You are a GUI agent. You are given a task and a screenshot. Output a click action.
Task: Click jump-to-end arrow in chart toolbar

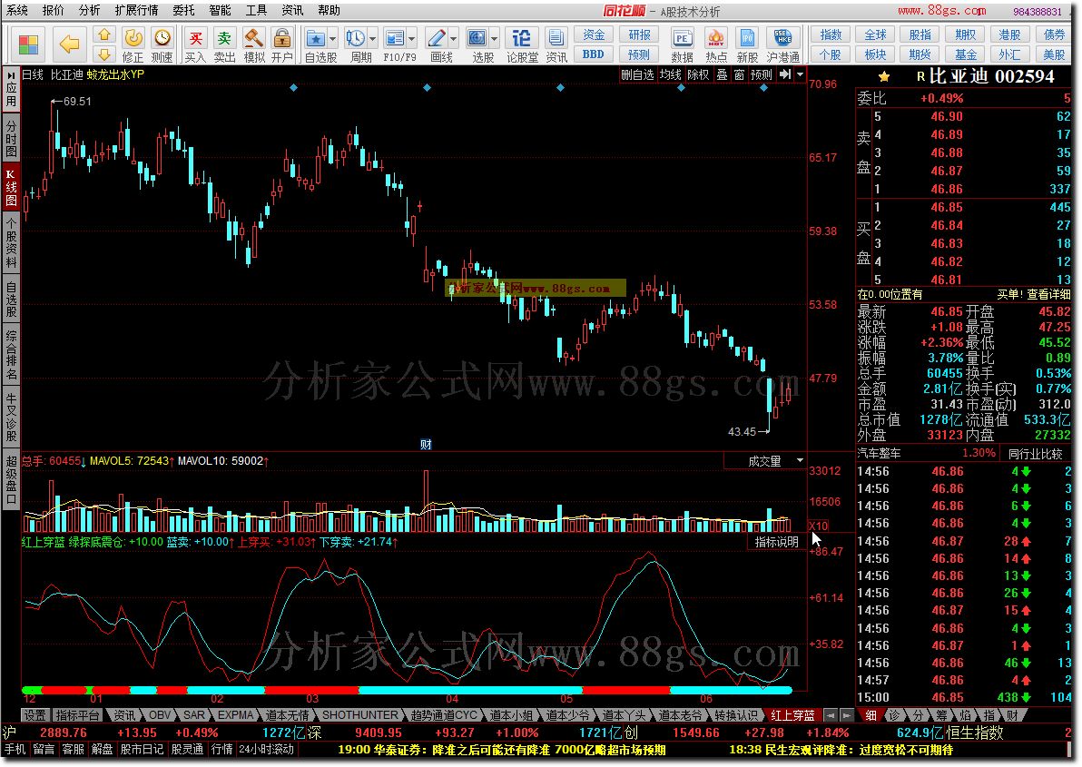(x=785, y=74)
